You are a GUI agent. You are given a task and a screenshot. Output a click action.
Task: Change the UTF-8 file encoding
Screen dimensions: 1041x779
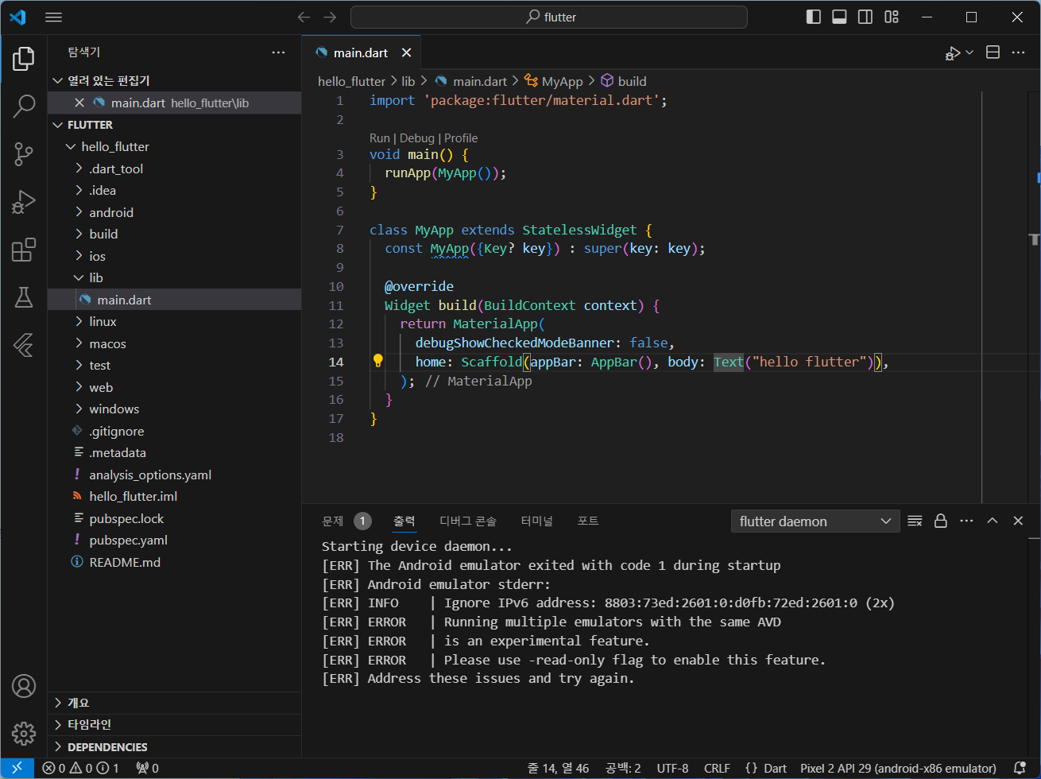(672, 768)
